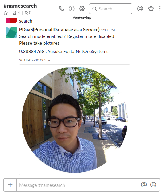Viewport: 162px width, 193px height.
Task: Open the PDaaS bot profile name
Action: [x=59, y=30]
